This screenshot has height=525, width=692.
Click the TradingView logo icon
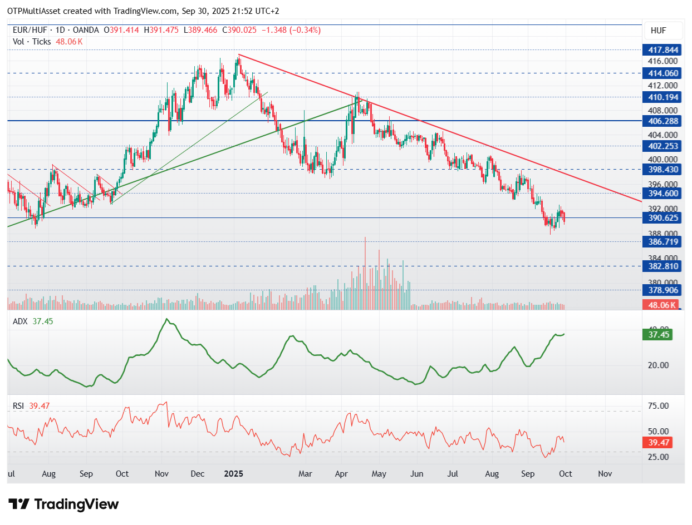point(19,504)
